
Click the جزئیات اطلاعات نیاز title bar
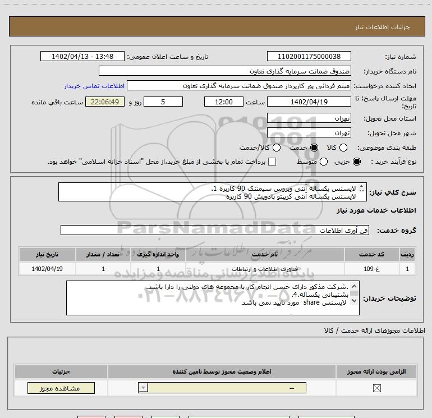coord(217,26)
